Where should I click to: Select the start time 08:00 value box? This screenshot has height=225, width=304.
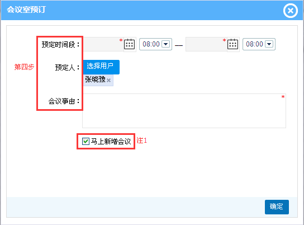pos(156,44)
